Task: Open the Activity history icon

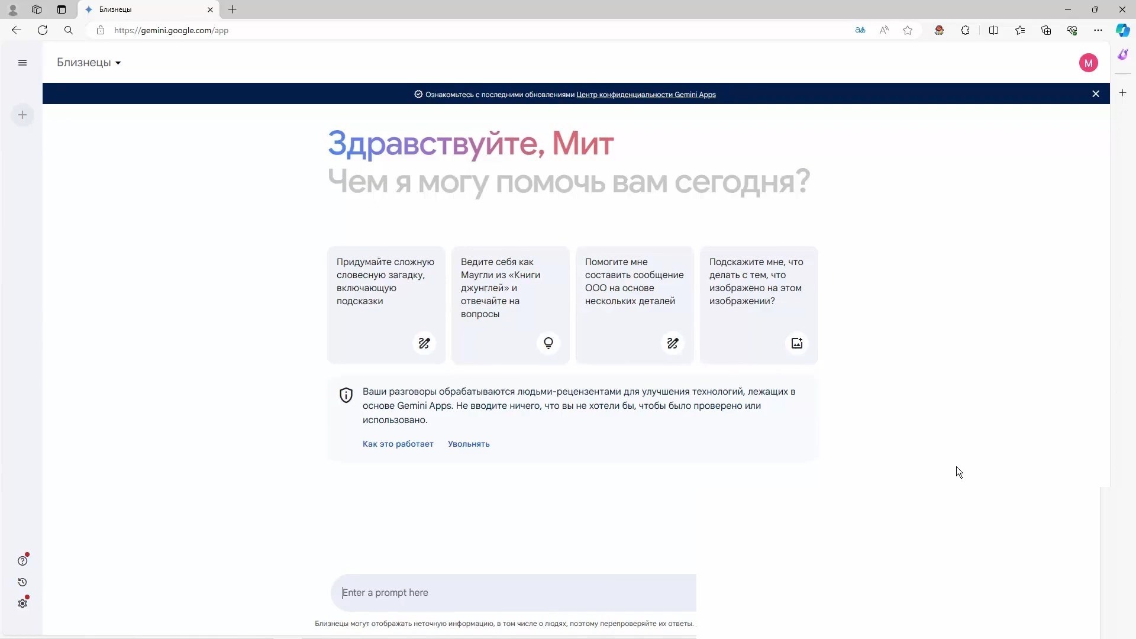Action: pos(22,582)
